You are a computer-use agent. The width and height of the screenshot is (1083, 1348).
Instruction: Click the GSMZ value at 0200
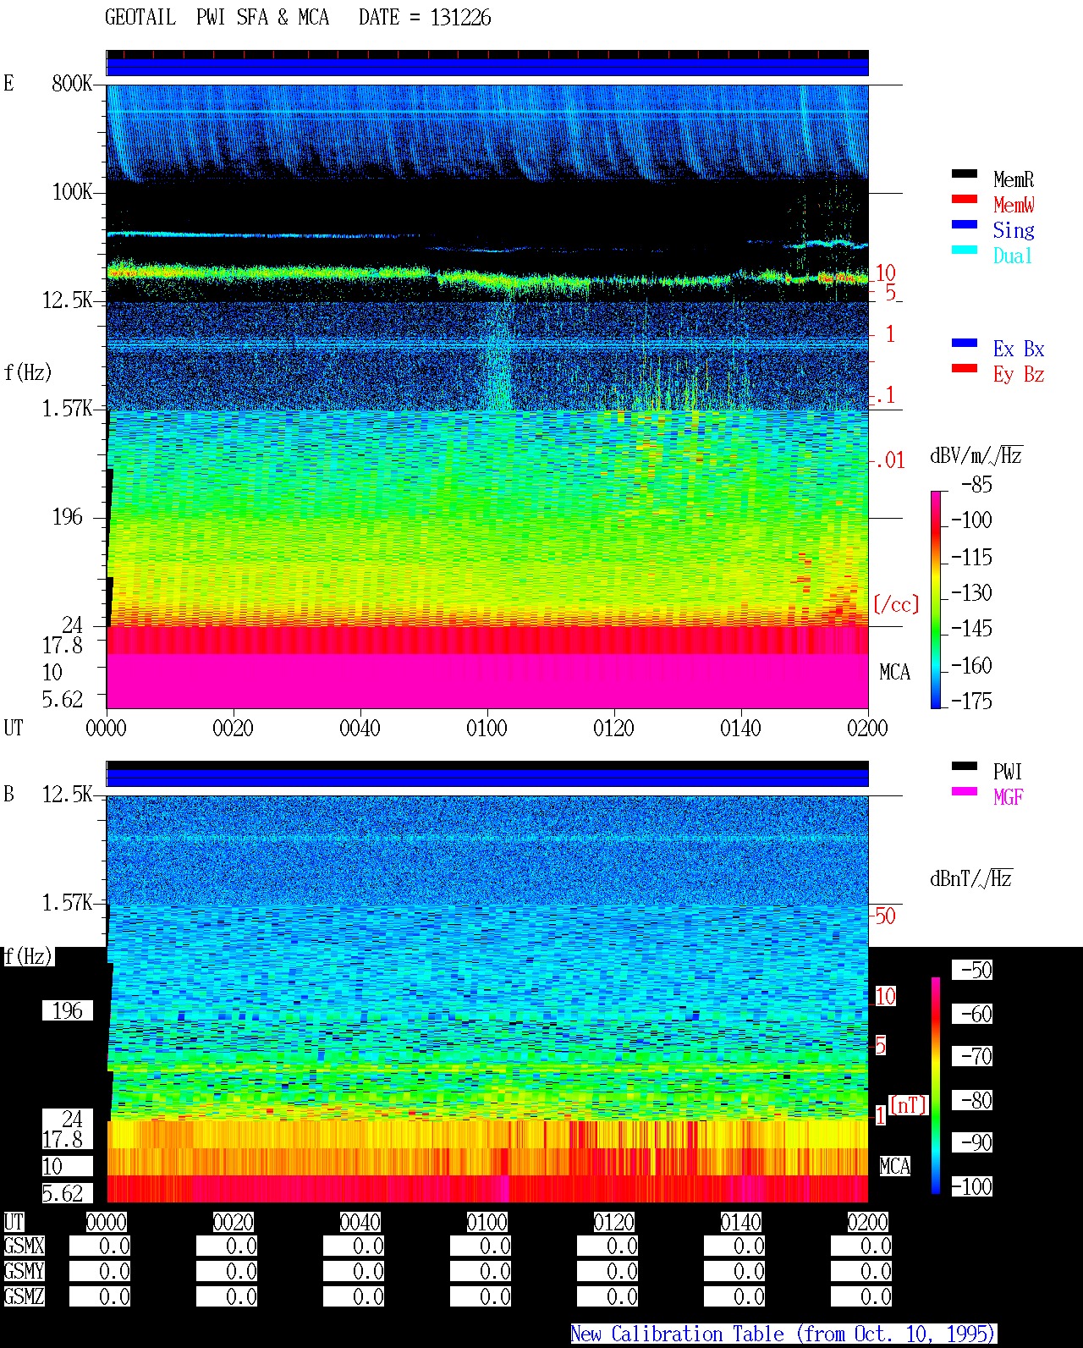tap(861, 1296)
